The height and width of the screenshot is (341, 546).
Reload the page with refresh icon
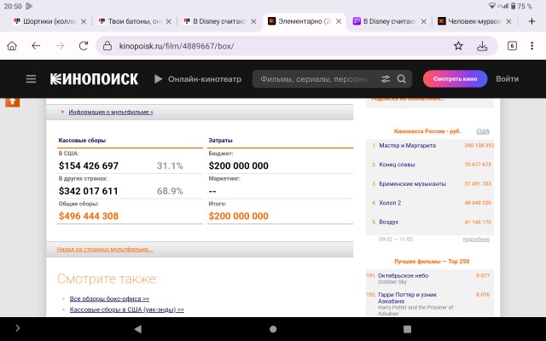pyautogui.click(x=84, y=46)
